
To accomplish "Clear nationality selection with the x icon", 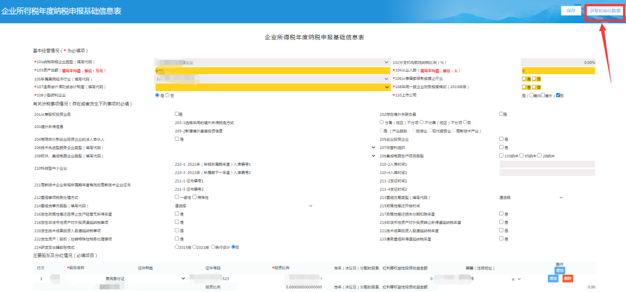I will pyautogui.click(x=513, y=279).
